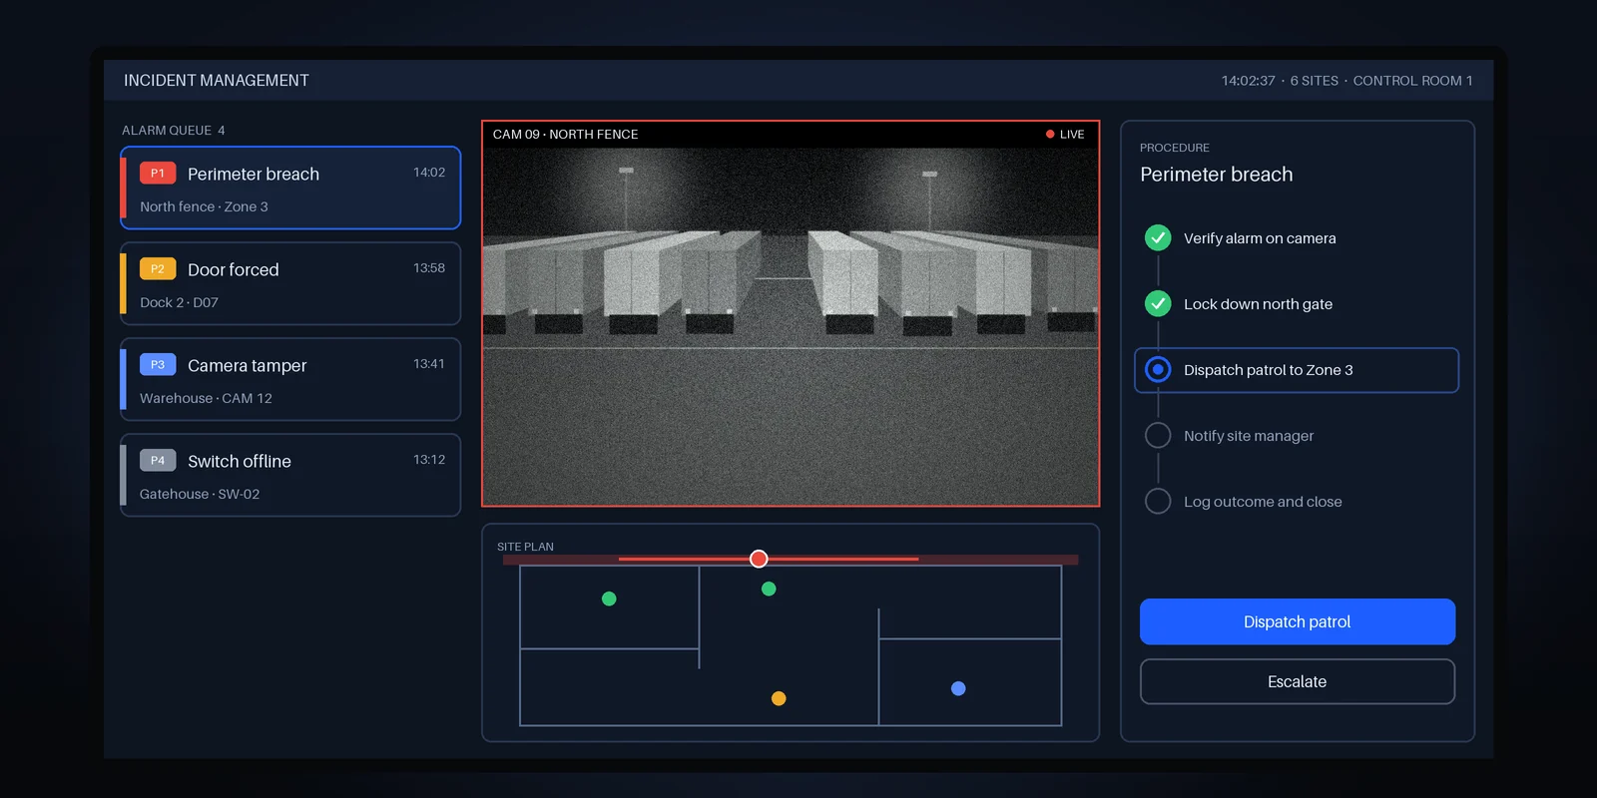Select the Dispatch patrol to Zone 3 step
The width and height of the screenshot is (1597, 798).
pos(1297,370)
